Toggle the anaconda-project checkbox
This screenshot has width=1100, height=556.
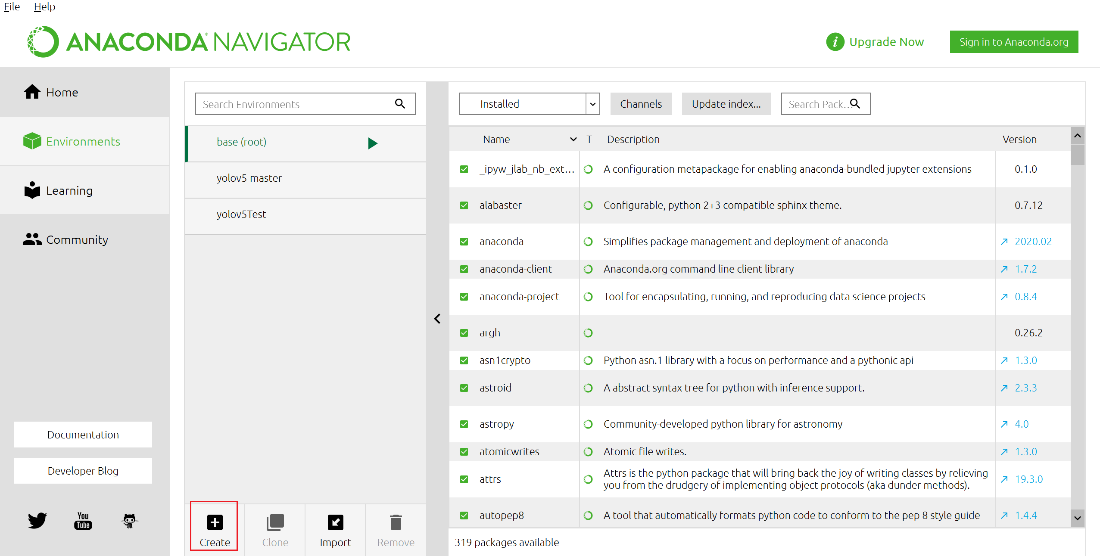coord(464,297)
